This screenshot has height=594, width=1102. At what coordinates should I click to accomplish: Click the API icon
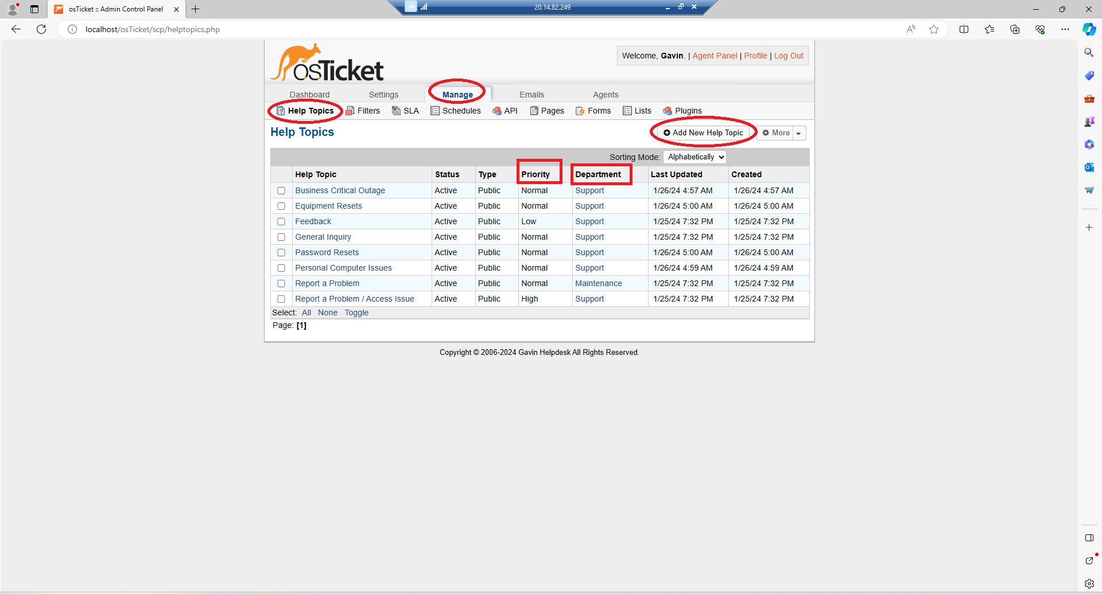coord(497,111)
